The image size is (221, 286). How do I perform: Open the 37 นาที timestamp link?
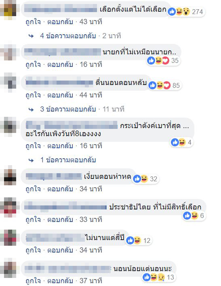click(x=91, y=281)
